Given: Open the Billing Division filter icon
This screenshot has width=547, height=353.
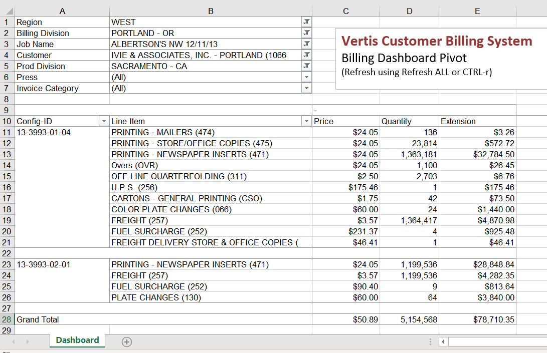Looking at the screenshot, I should [306, 33].
